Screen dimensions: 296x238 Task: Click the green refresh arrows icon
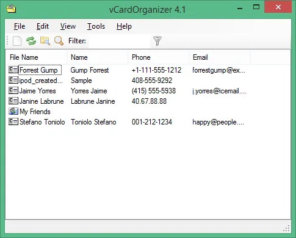tap(31, 41)
